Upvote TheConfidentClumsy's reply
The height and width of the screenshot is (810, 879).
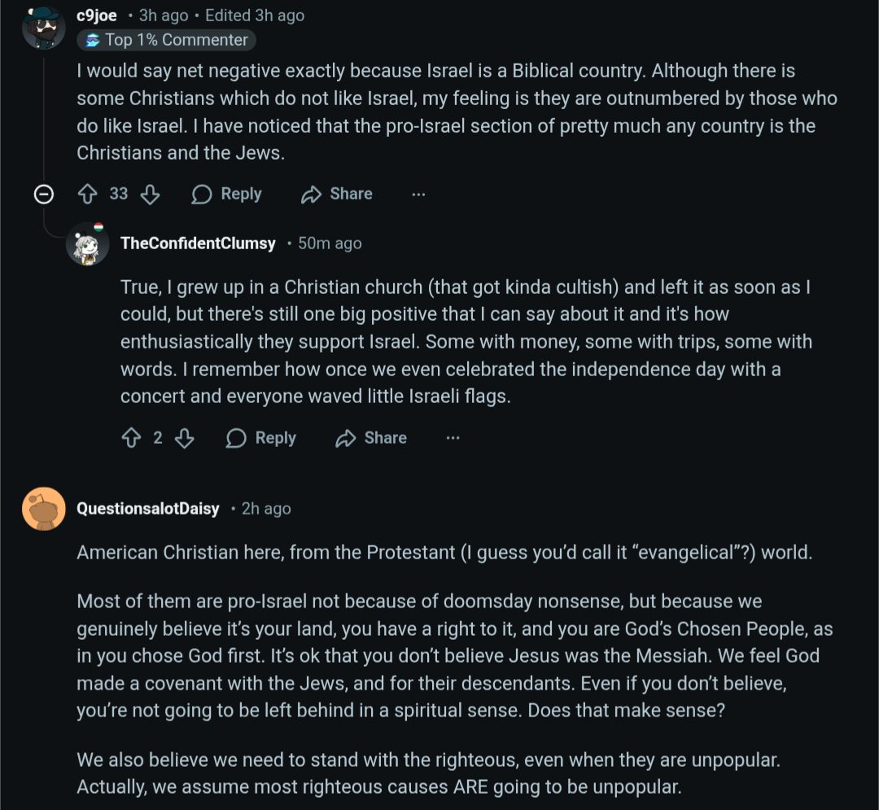point(131,438)
